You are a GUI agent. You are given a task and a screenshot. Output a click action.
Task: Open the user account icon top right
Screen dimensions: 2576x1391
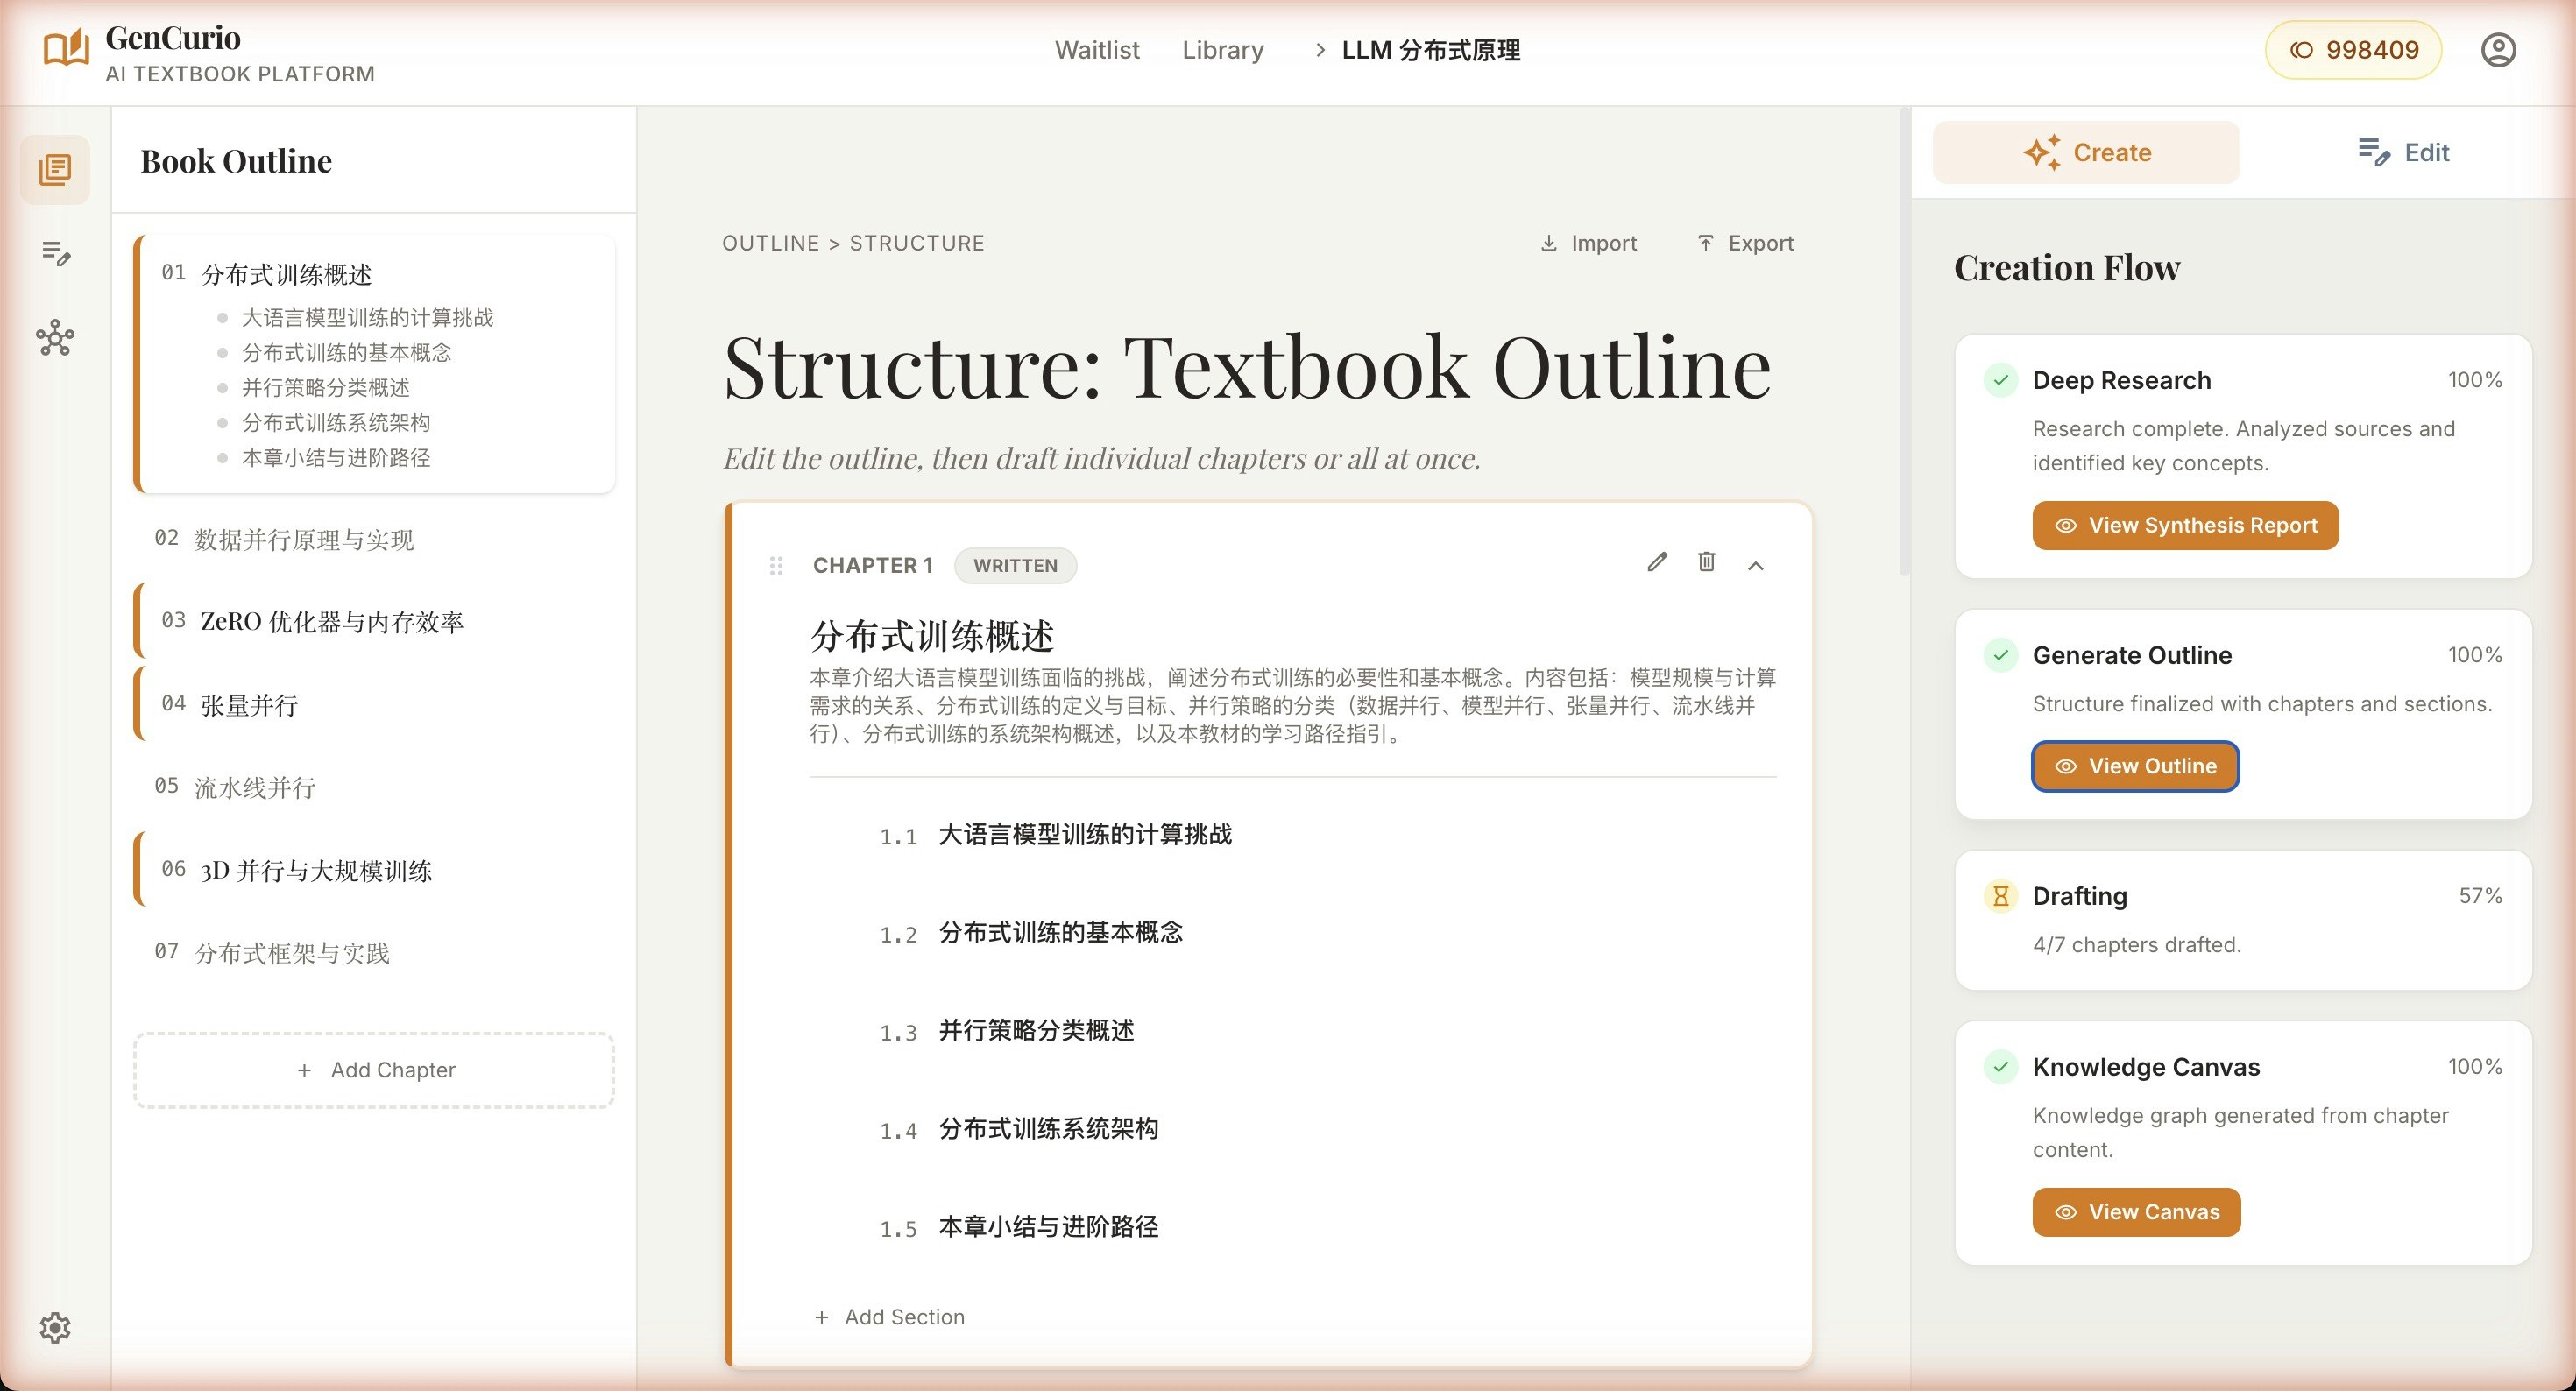click(x=2498, y=49)
